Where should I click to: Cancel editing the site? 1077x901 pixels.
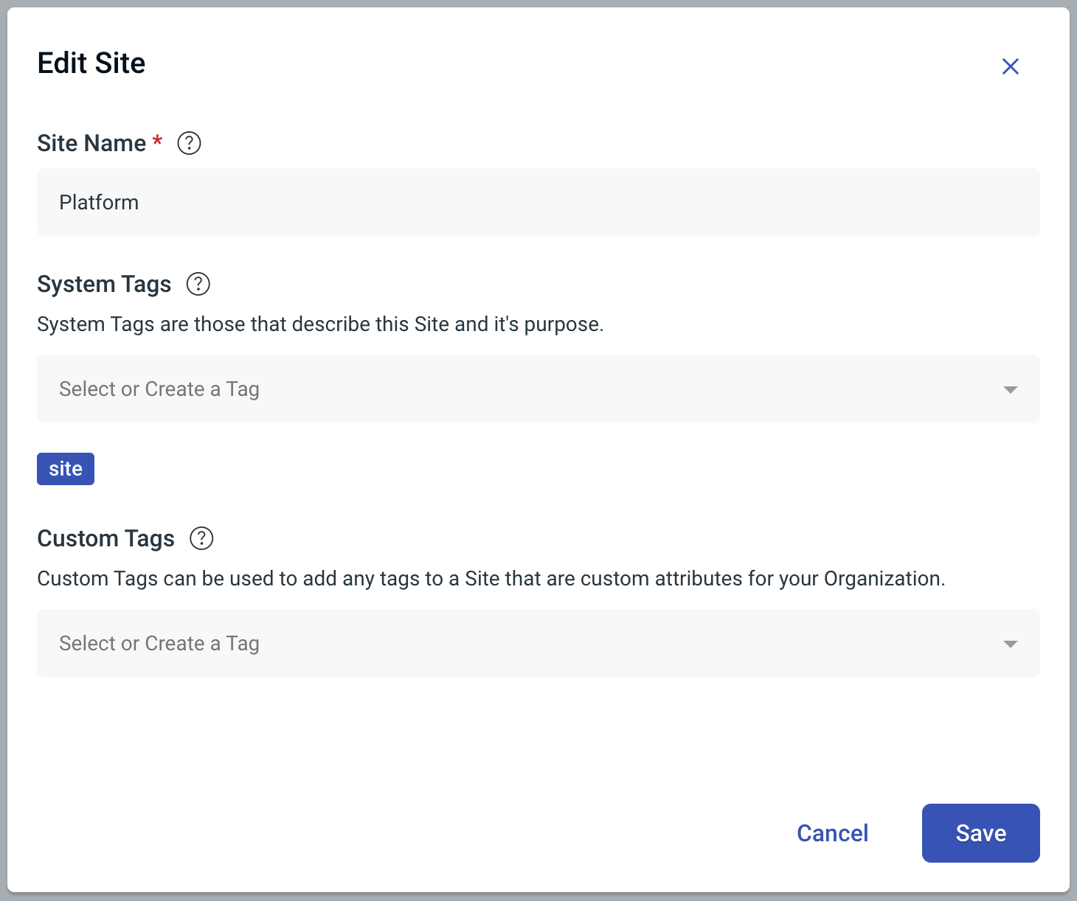point(833,833)
